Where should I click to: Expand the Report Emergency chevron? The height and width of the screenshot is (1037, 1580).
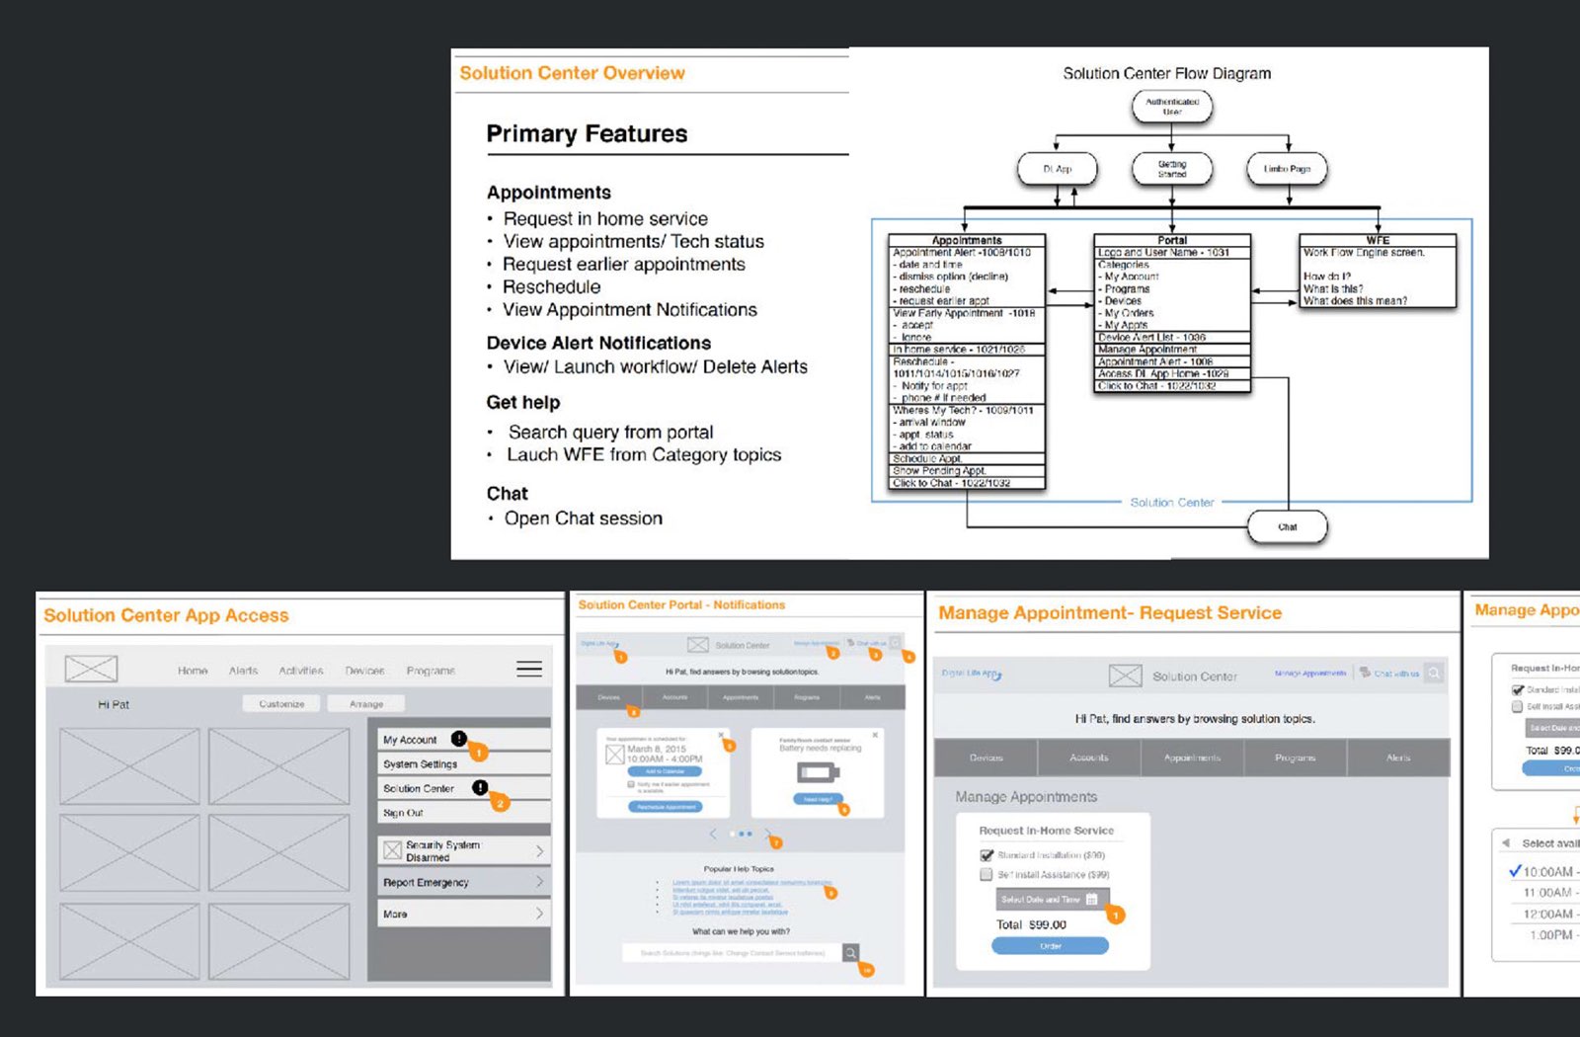tap(539, 881)
